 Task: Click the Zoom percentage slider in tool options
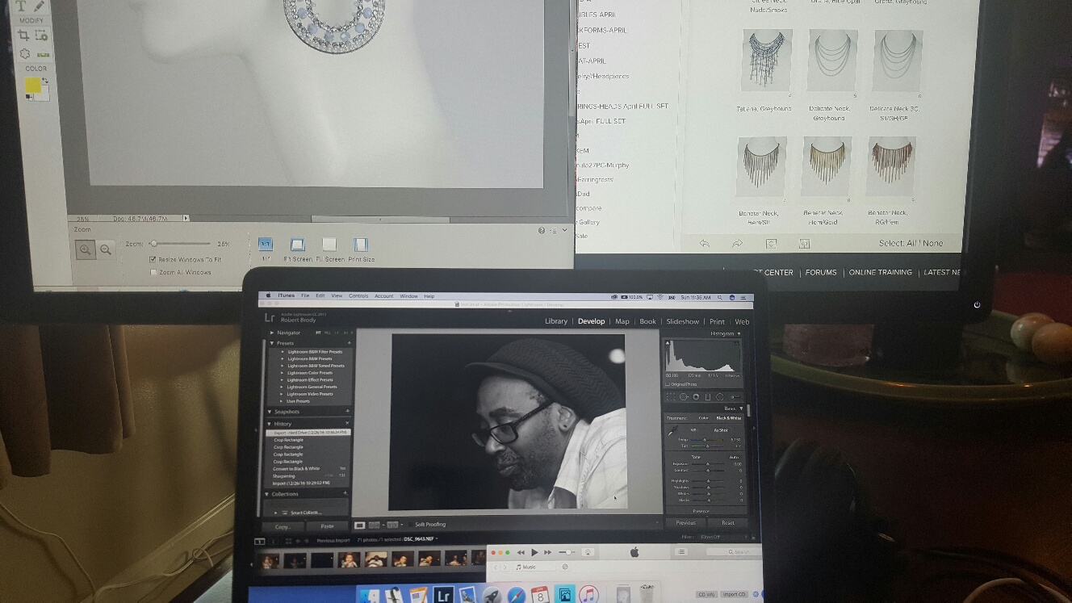(x=181, y=243)
